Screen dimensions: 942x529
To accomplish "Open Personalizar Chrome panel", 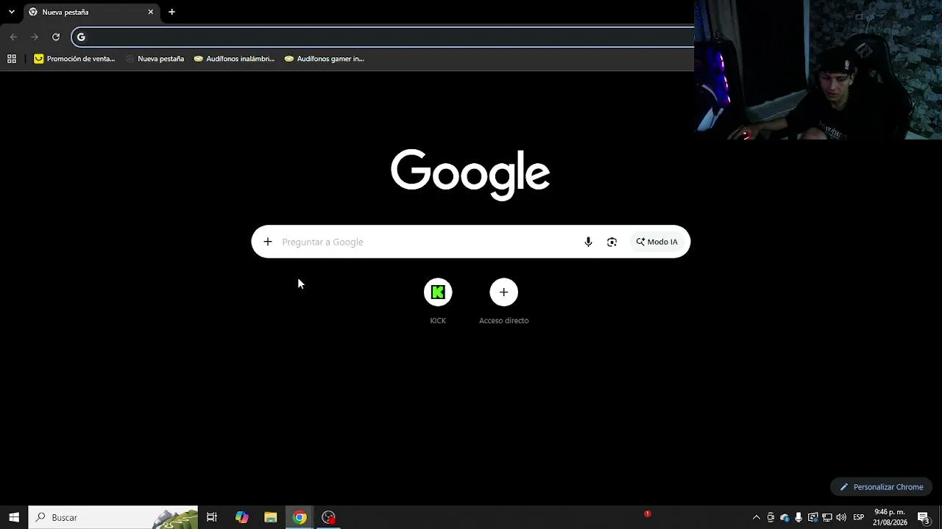I will (x=882, y=487).
